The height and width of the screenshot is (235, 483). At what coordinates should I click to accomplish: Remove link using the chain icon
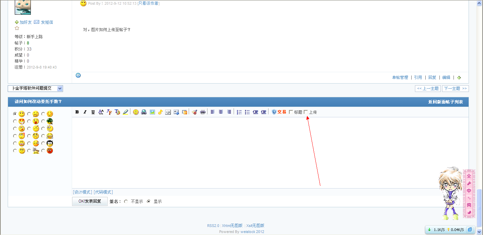203,112
